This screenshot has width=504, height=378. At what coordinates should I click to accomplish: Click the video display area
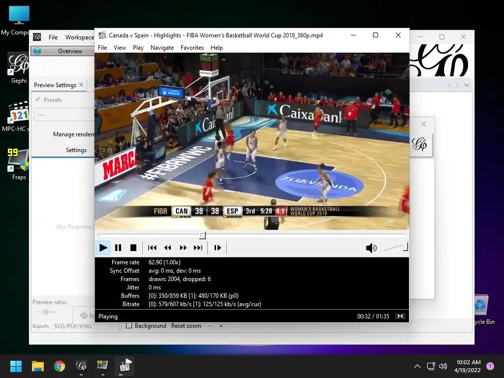click(252, 141)
